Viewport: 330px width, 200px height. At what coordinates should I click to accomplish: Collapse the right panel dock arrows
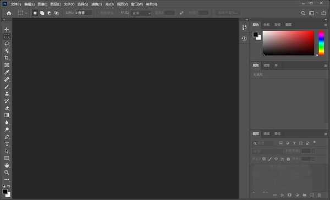pos(326,20)
